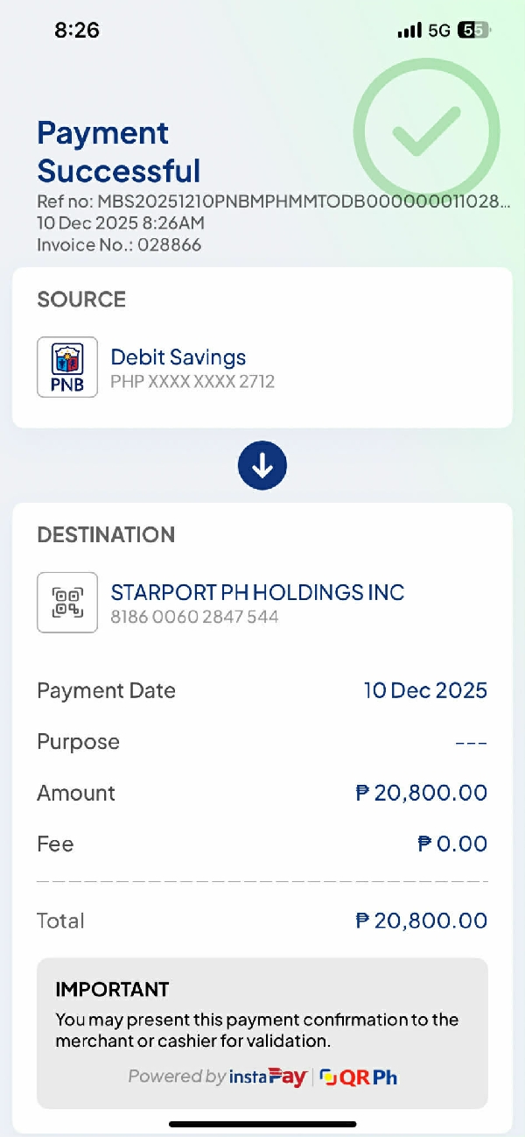Tap the PNB bank logo icon
525x1137 pixels.
tap(67, 367)
